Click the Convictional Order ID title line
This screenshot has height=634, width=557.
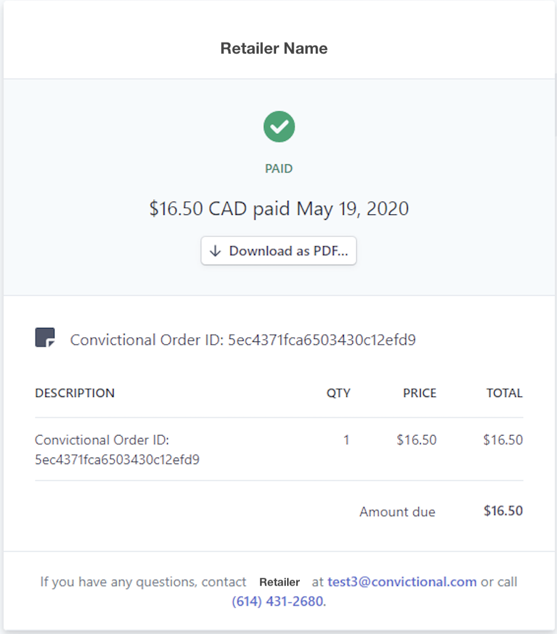pyautogui.click(x=243, y=340)
